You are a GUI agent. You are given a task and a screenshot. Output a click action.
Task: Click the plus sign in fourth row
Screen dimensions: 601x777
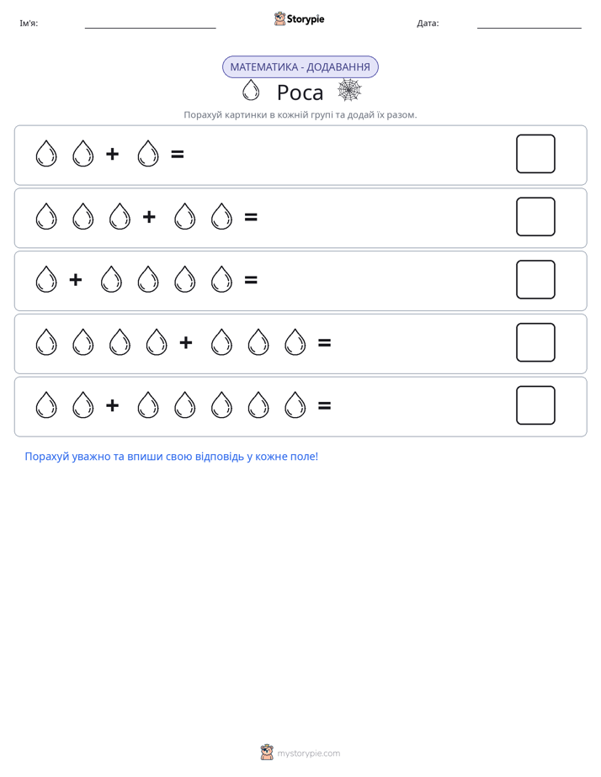point(186,342)
